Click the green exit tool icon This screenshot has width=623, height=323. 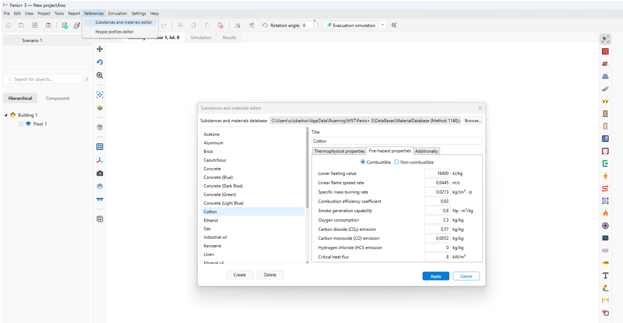point(605,164)
